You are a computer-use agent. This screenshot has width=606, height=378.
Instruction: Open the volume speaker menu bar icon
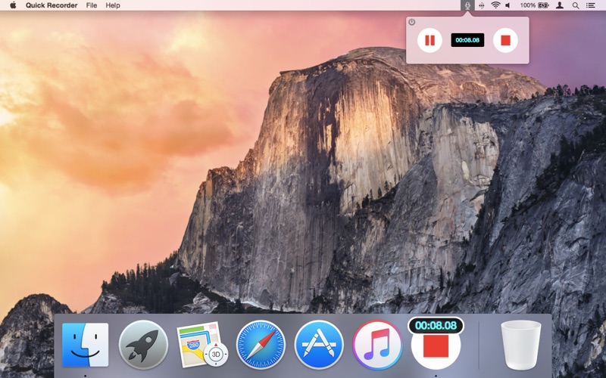pos(508,5)
